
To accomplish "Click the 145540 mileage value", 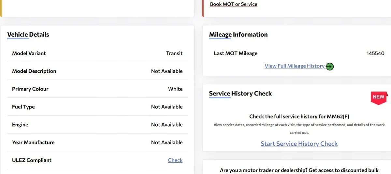I will coord(375,53).
